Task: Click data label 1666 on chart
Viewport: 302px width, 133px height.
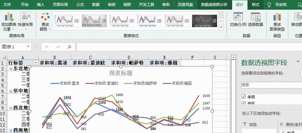Action: [119, 95]
